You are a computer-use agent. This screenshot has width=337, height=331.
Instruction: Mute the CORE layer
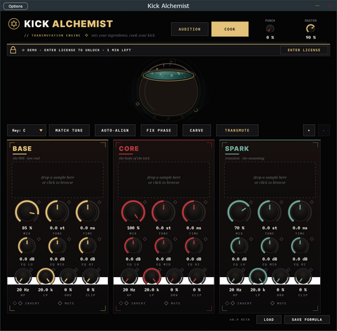tap(173, 303)
